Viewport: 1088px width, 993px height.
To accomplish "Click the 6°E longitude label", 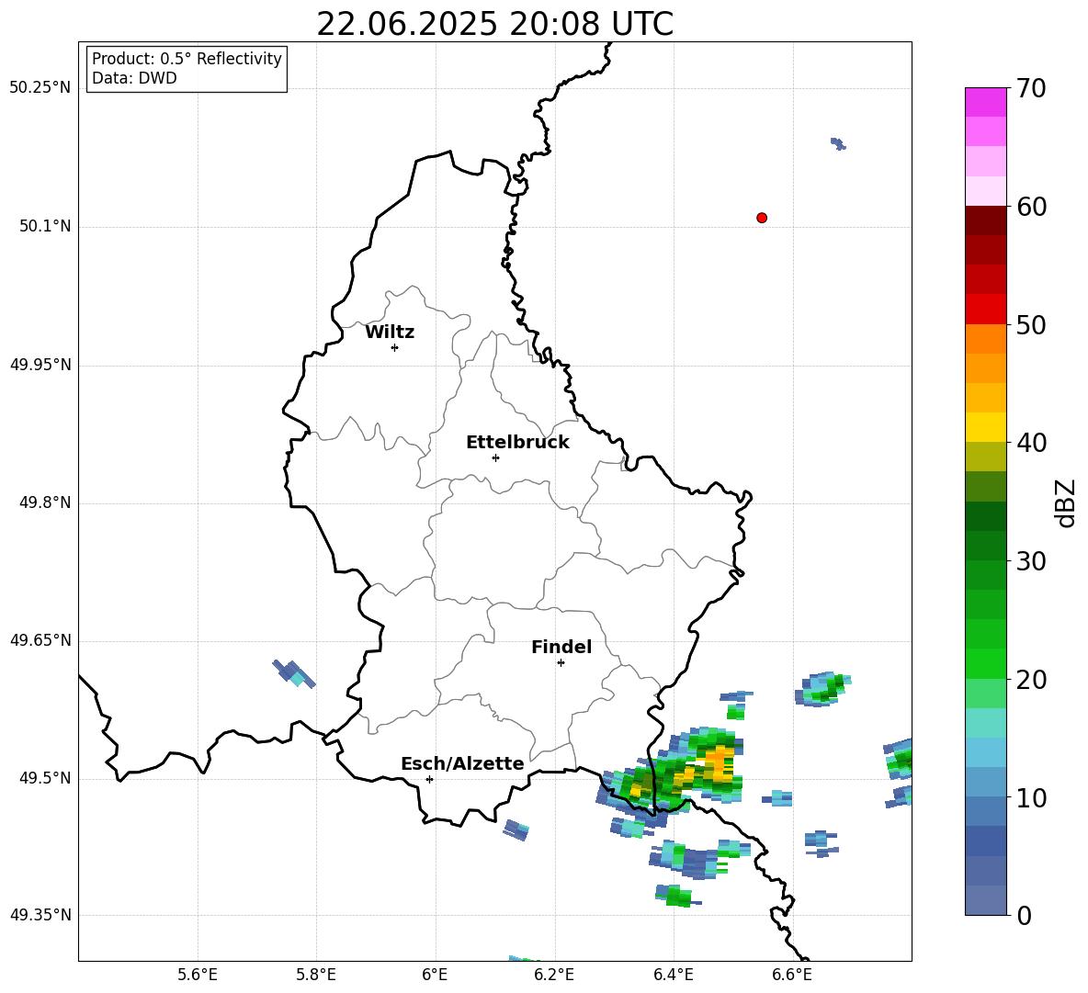I will [435, 975].
